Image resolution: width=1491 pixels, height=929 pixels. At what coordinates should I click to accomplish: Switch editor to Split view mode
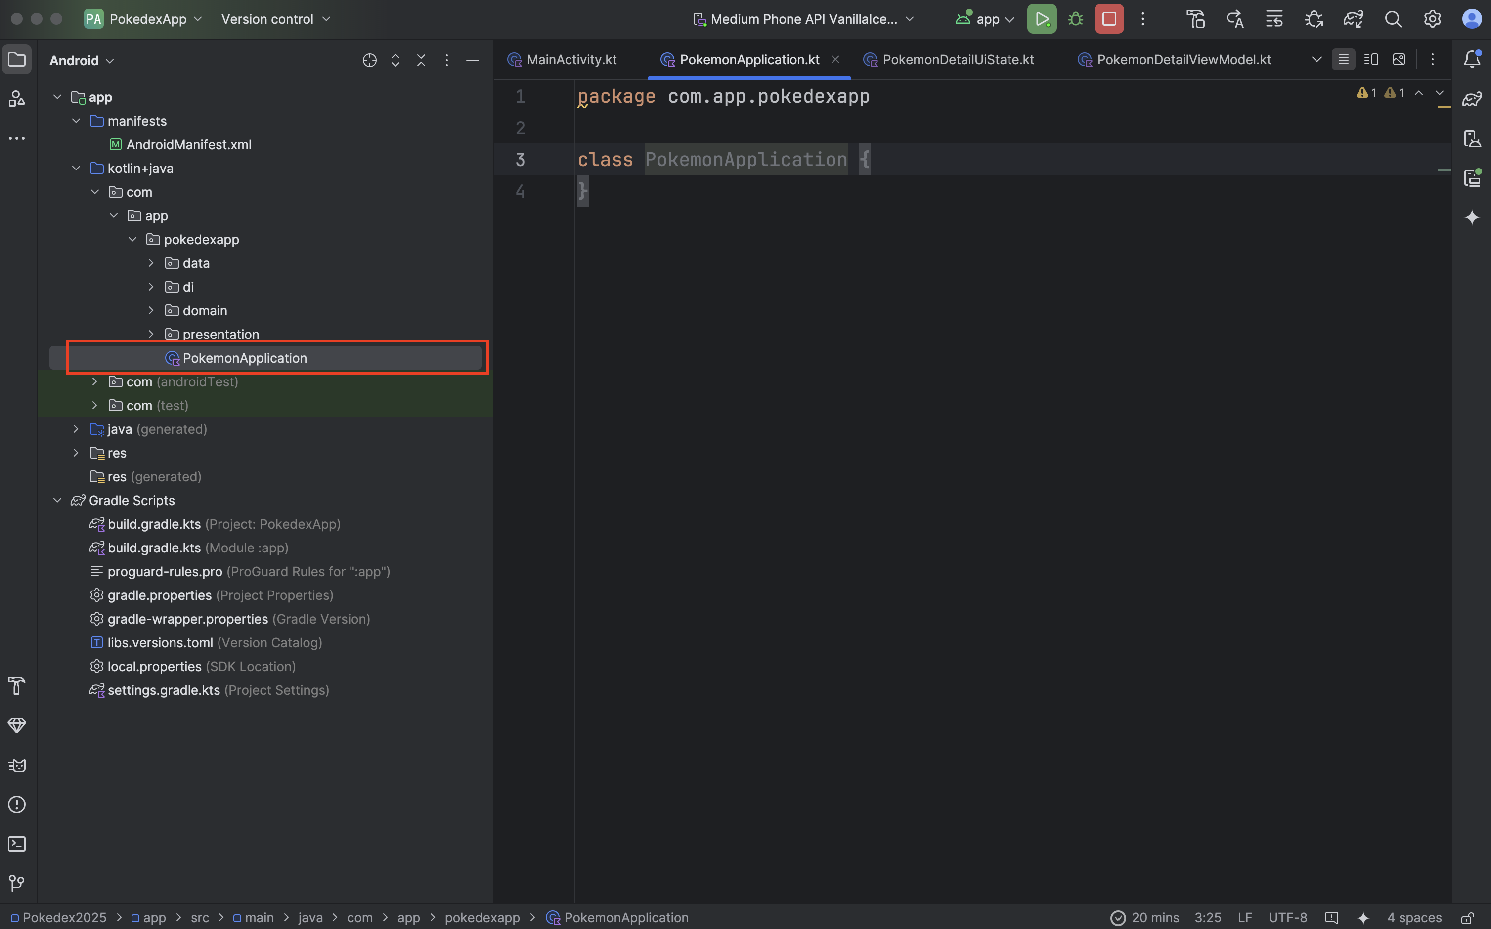[x=1370, y=60]
